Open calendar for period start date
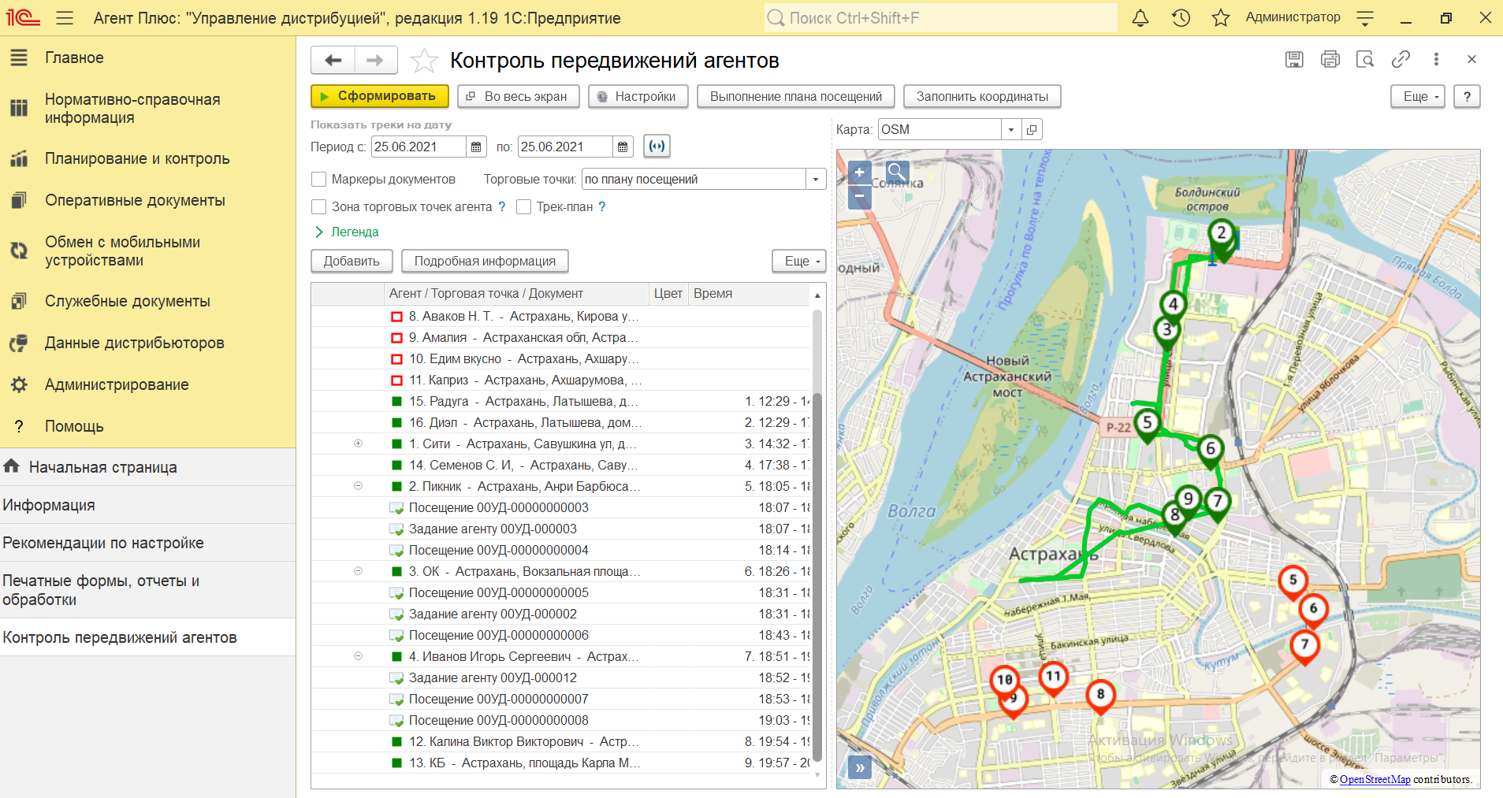This screenshot has height=798, width=1503. pos(476,147)
